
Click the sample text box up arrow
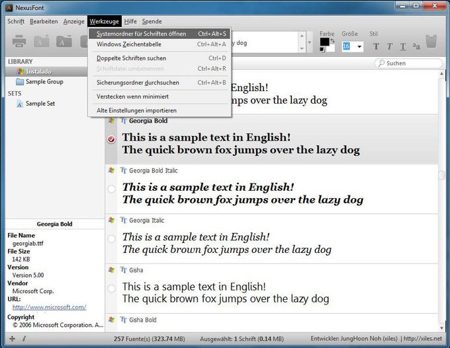(x=302, y=36)
